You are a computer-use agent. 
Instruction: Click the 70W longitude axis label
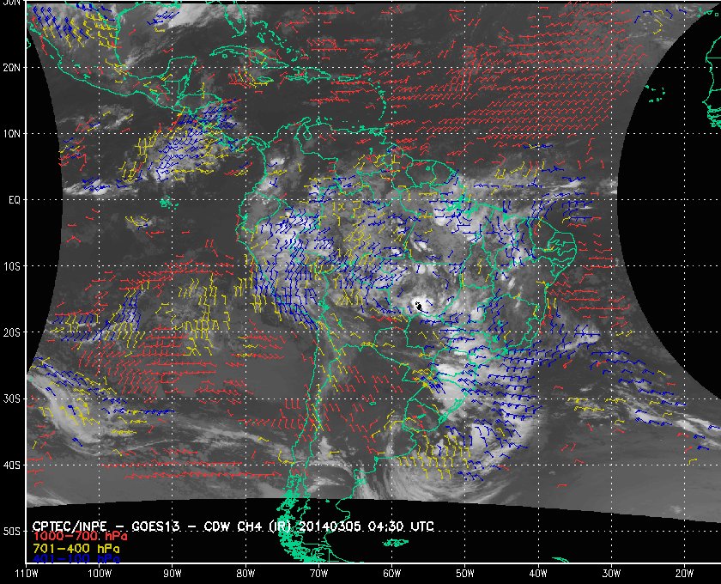318,573
